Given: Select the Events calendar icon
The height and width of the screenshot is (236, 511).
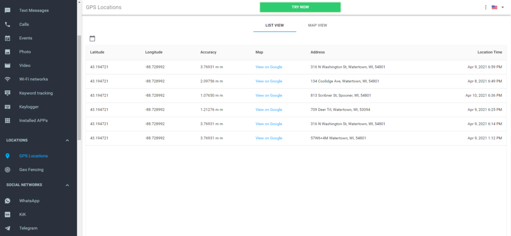Looking at the screenshot, I should tap(7, 38).
